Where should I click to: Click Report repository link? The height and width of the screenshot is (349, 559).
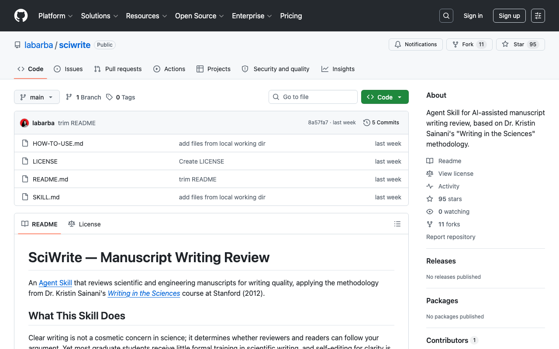click(x=451, y=237)
